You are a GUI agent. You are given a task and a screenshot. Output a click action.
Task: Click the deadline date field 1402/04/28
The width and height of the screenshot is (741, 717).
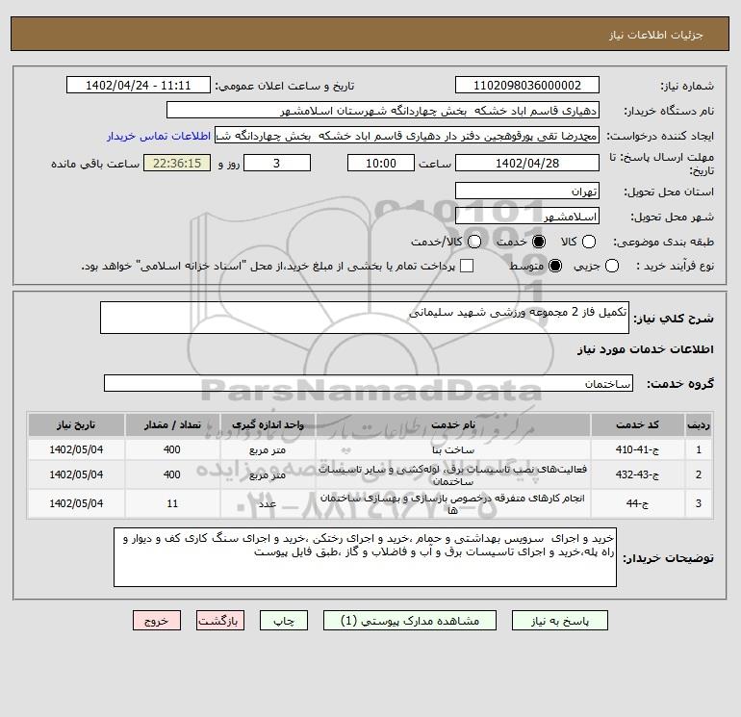[x=527, y=163]
